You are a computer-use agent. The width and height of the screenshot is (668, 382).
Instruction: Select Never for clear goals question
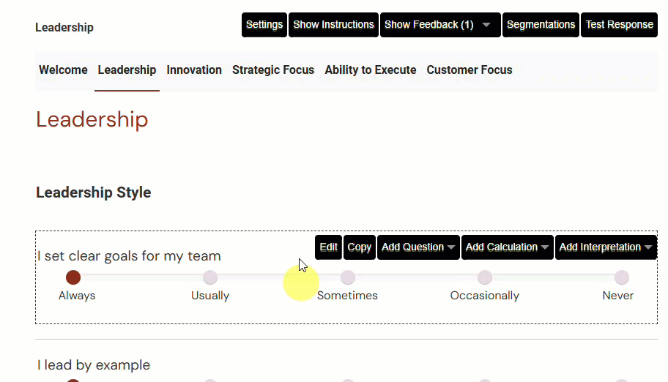pyautogui.click(x=622, y=277)
